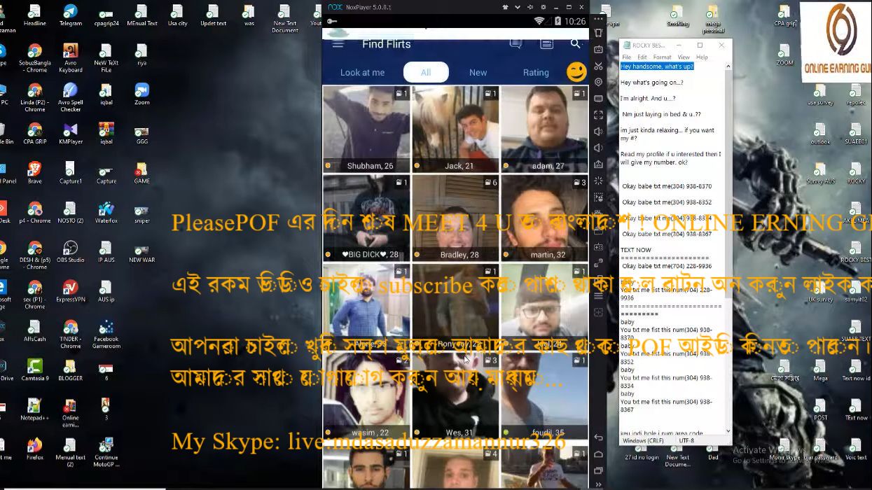Viewport: 872px width, 490px height.
Task: Click the NoxPlayer fullscreen sidebar icon
Action: pyautogui.click(x=598, y=115)
